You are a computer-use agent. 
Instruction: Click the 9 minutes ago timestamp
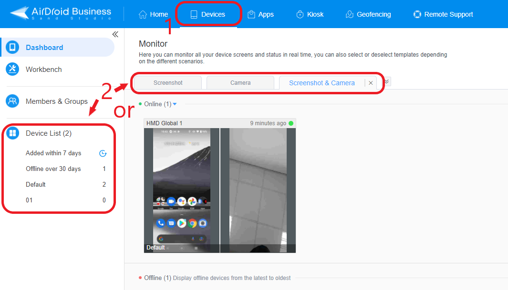tap(268, 123)
